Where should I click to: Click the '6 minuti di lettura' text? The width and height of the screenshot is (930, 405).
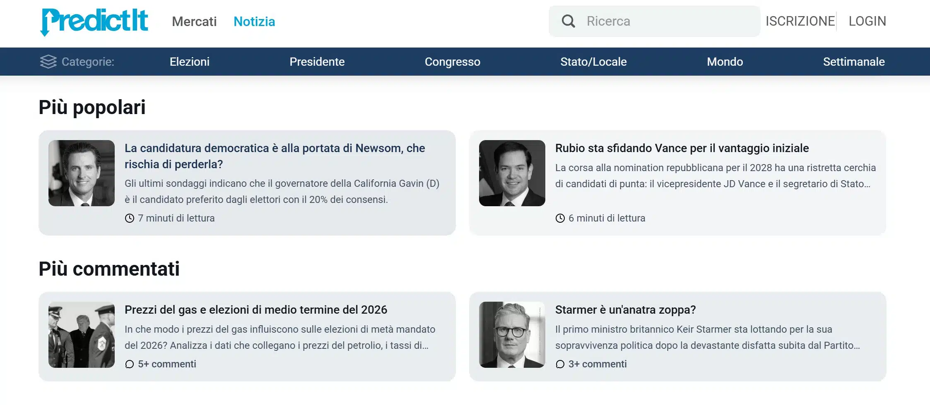click(x=607, y=218)
